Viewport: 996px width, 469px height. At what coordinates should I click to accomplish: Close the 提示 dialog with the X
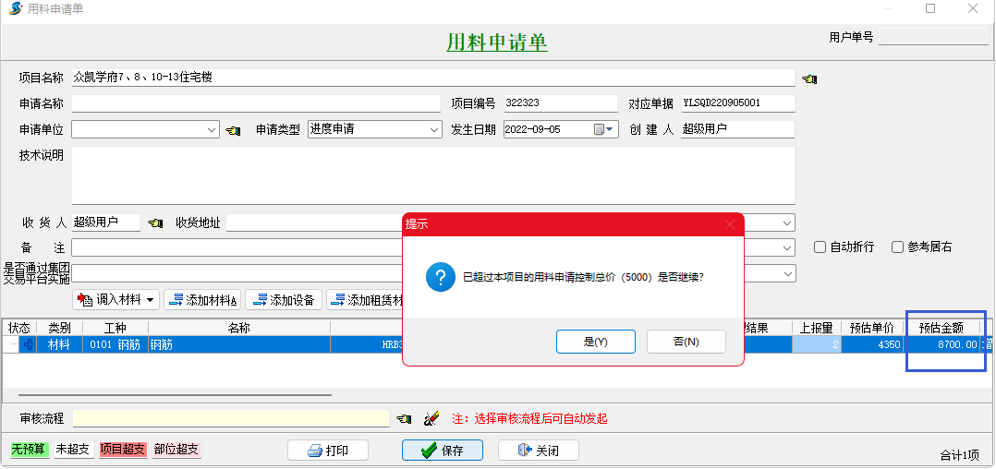[730, 224]
